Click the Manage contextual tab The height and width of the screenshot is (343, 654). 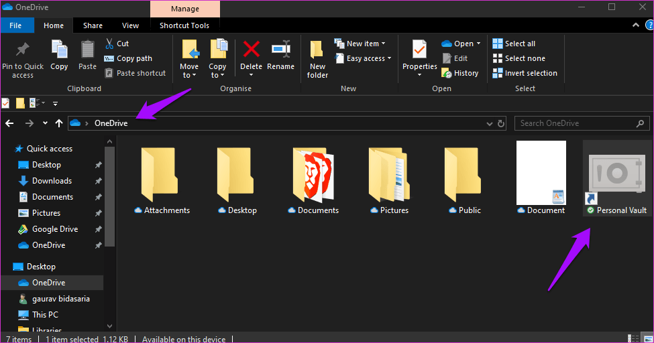(185, 9)
